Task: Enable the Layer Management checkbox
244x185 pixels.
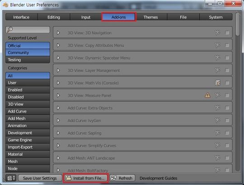Action: point(227,70)
